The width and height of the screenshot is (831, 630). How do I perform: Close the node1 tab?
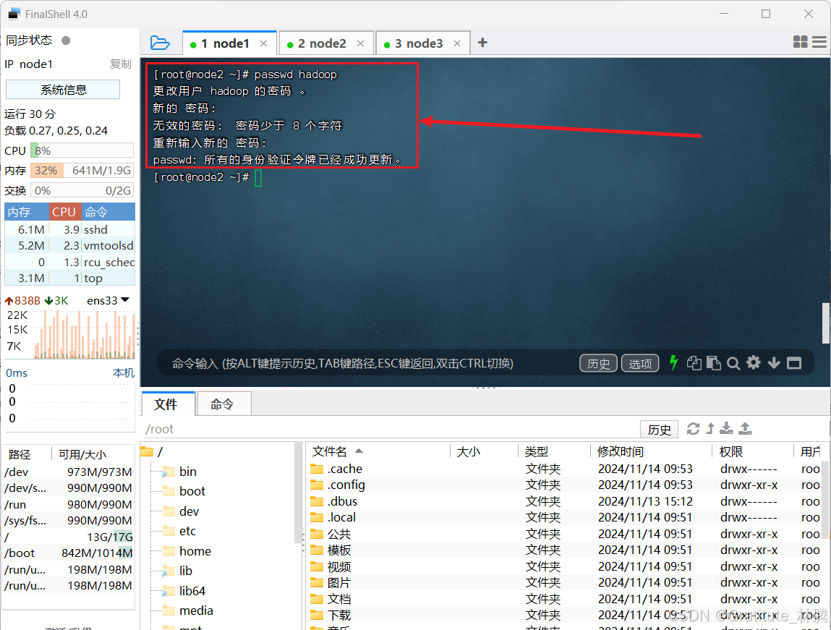coord(263,43)
